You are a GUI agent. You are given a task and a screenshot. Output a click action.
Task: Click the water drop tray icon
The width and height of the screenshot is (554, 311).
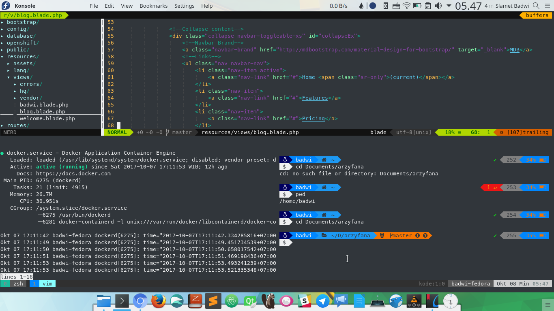click(361, 6)
